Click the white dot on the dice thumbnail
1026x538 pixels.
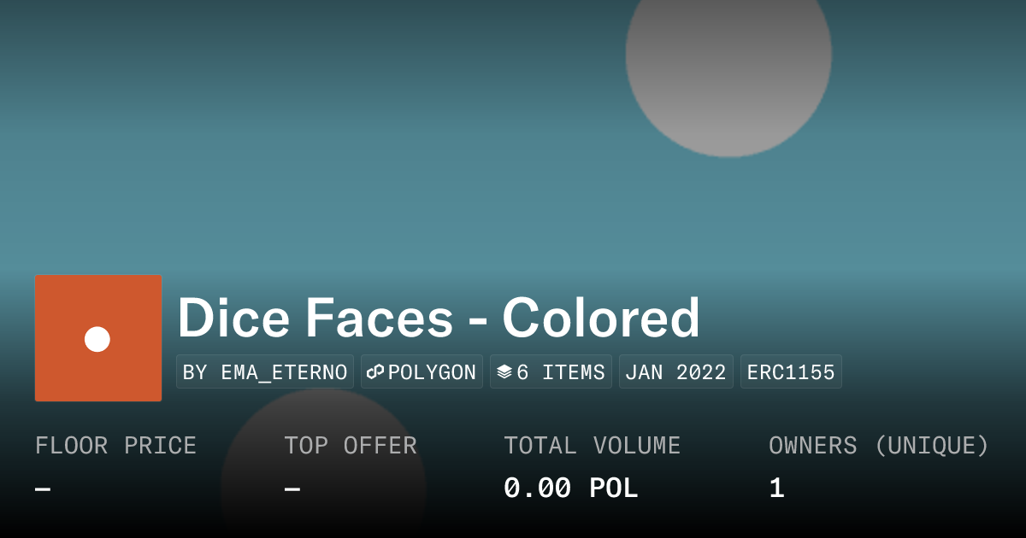point(97,339)
